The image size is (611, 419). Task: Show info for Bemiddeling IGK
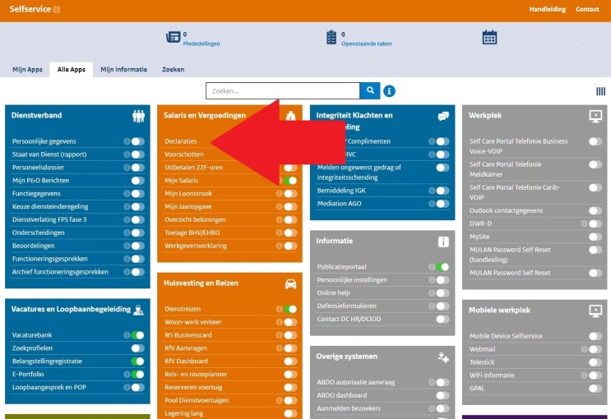coord(432,191)
